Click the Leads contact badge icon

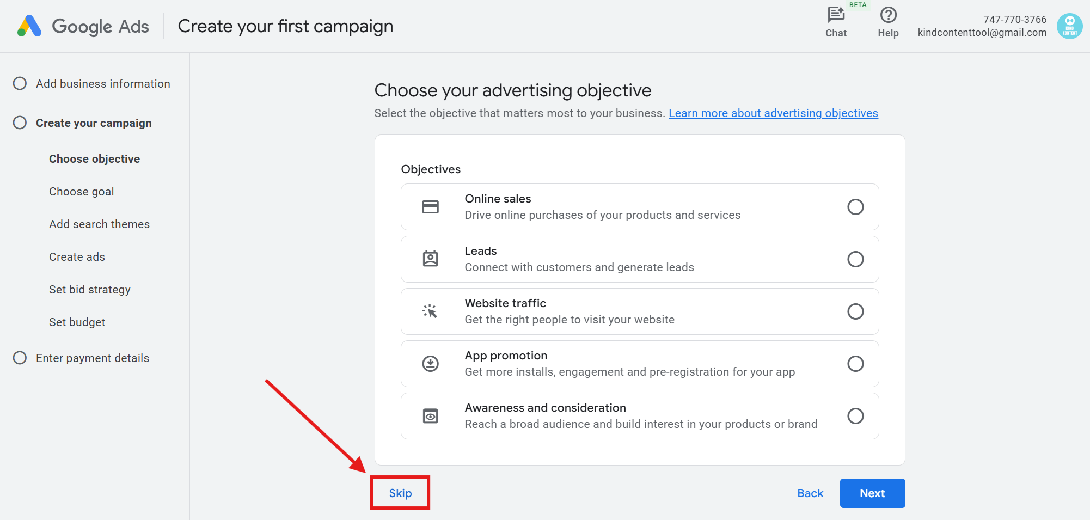pyautogui.click(x=430, y=259)
